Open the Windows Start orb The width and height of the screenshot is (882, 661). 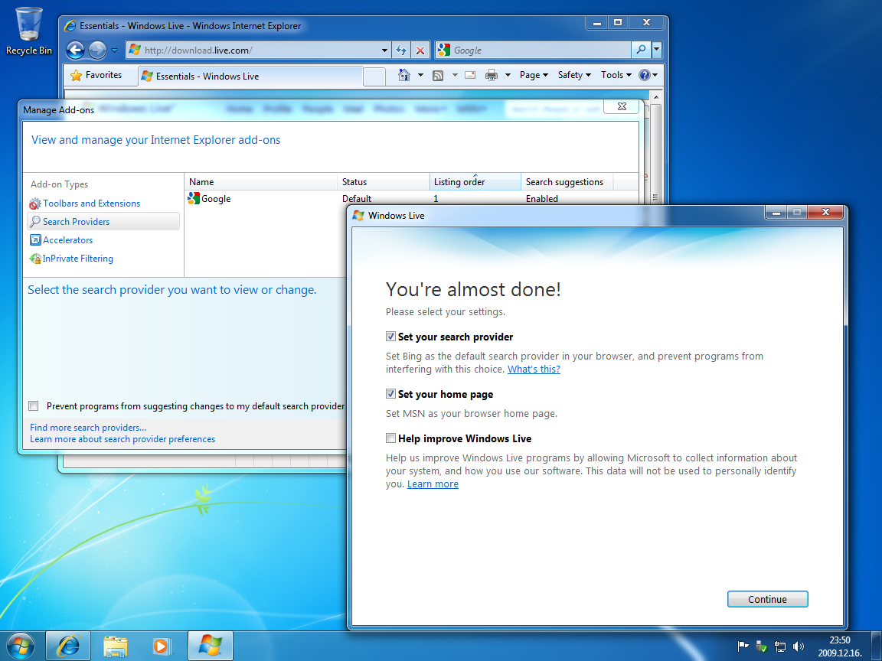[x=20, y=646]
